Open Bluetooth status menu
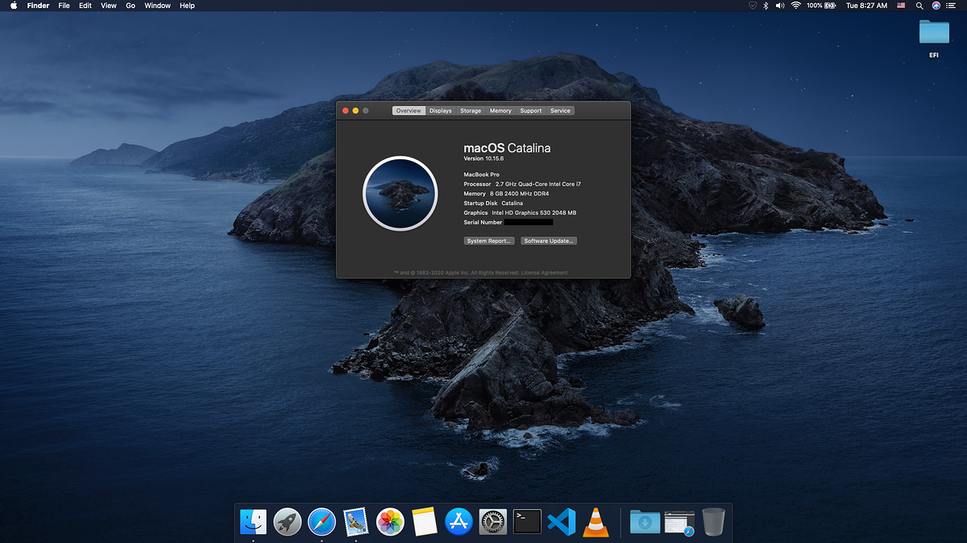 (766, 6)
